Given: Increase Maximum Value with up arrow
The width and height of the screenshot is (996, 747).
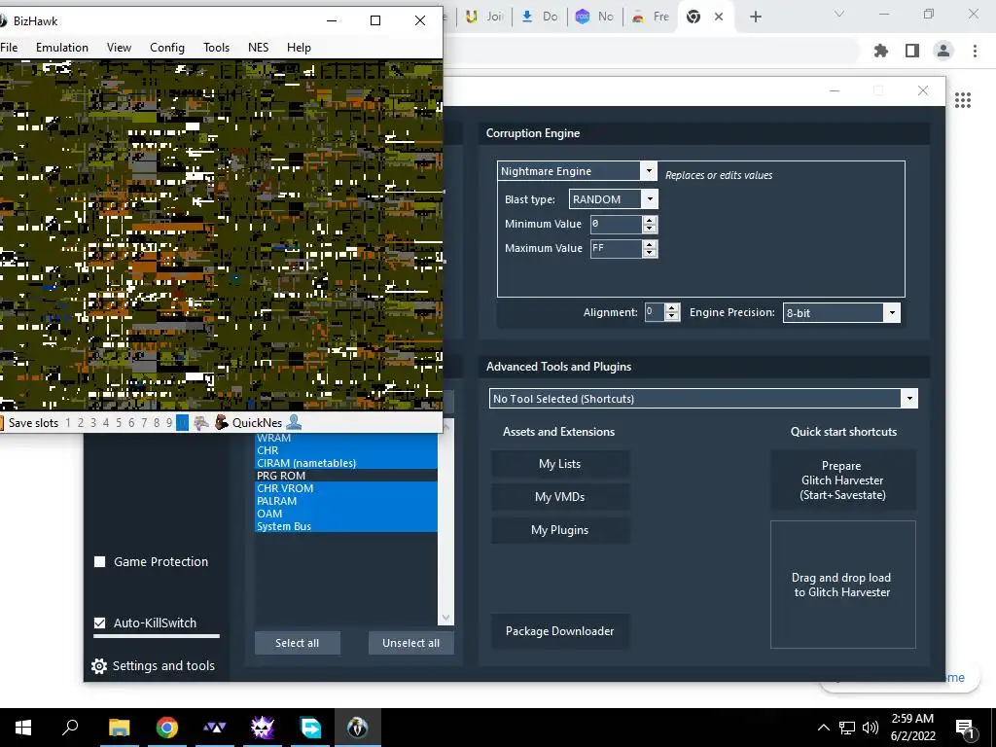Looking at the screenshot, I should coord(649,244).
